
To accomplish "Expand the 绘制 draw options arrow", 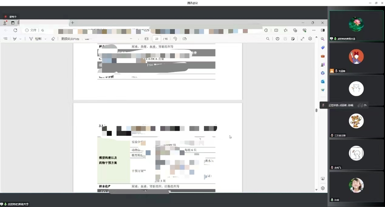I will 45,39.
